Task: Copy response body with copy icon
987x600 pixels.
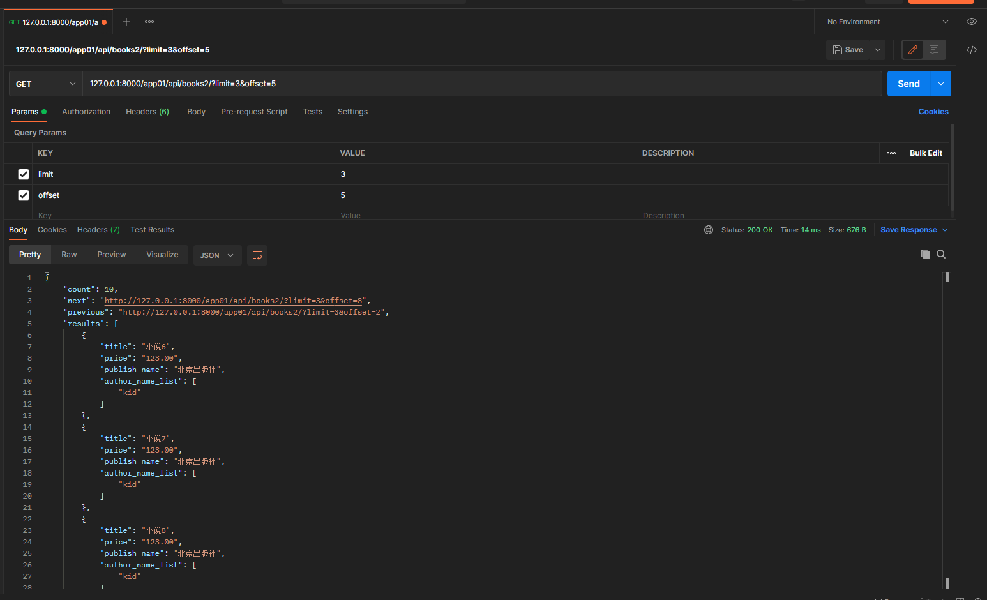Action: (x=926, y=254)
